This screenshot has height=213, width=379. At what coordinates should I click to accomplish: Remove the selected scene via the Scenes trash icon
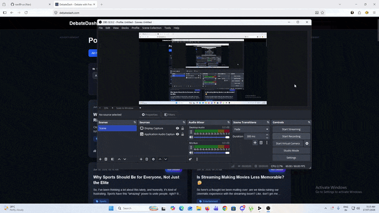coord(106,159)
